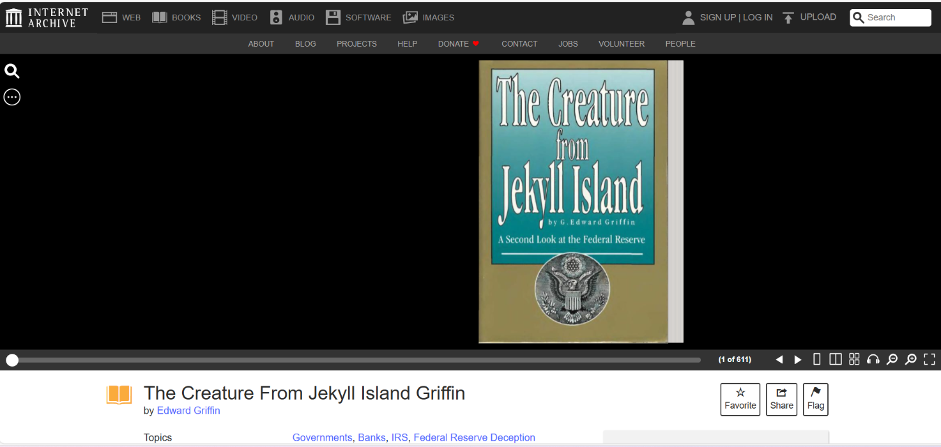Click the user avatar icon

[x=688, y=17]
